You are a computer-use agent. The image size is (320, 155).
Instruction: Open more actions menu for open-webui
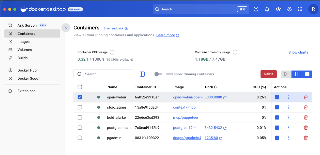click(288, 97)
